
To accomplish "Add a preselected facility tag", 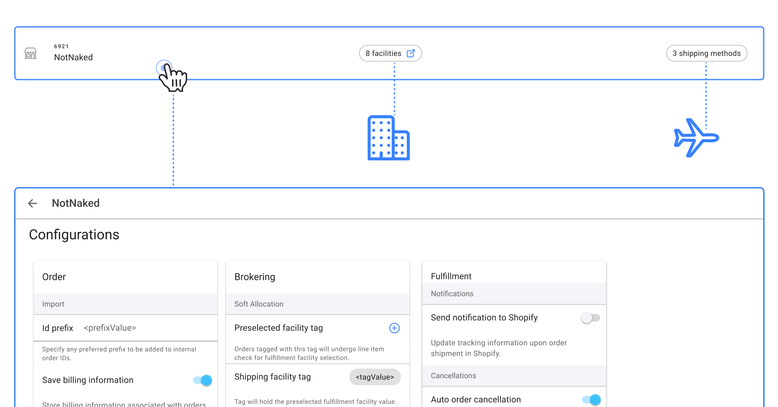I will [x=394, y=328].
